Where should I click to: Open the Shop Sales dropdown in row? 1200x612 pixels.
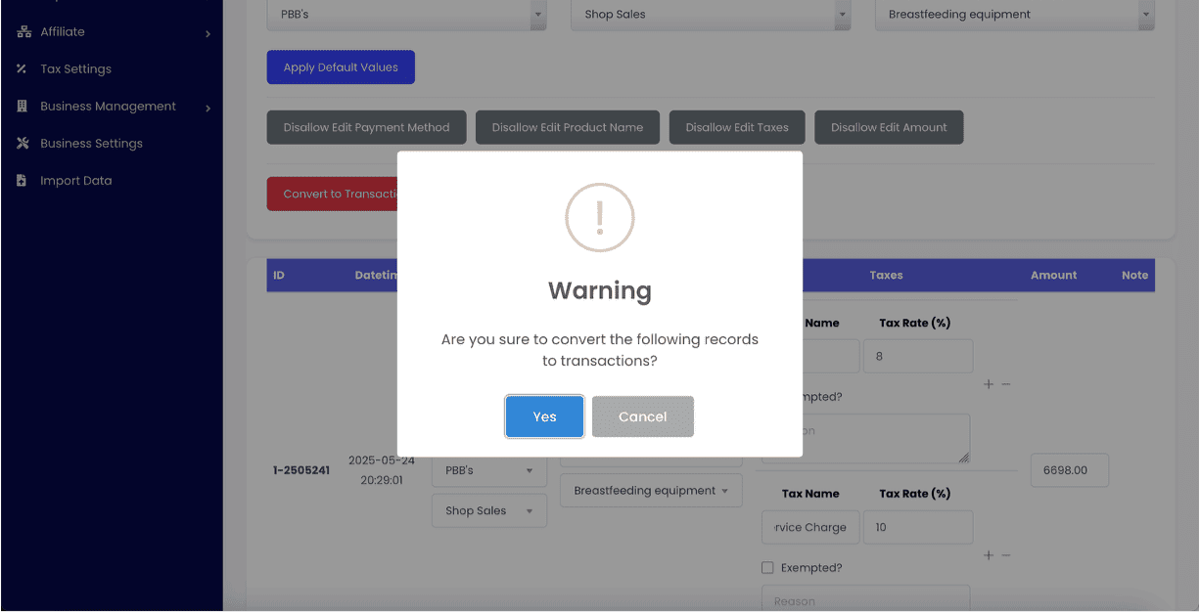(x=488, y=511)
